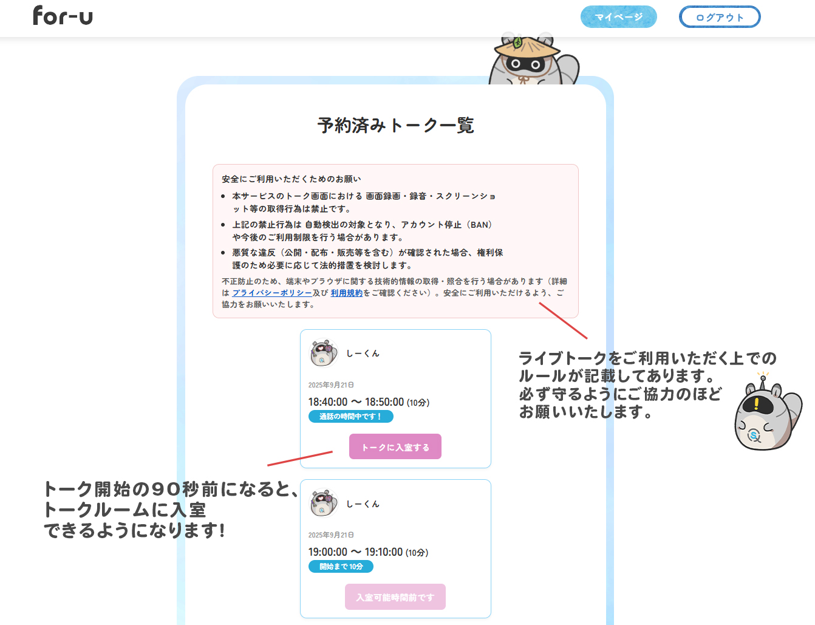Click ログアウト to log out

coord(720,16)
